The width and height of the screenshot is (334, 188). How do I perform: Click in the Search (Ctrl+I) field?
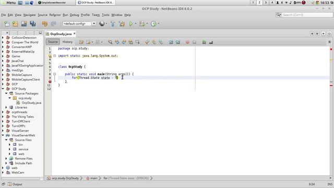(x=307, y=15)
